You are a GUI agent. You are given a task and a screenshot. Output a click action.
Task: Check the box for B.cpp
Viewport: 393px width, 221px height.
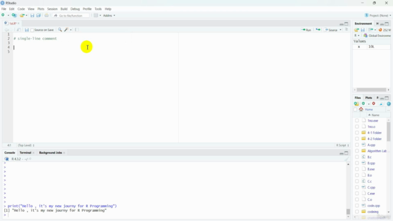pyautogui.click(x=357, y=163)
